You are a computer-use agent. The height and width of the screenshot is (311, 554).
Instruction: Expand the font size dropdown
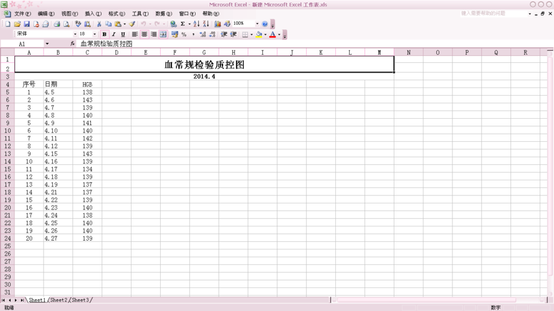point(94,34)
